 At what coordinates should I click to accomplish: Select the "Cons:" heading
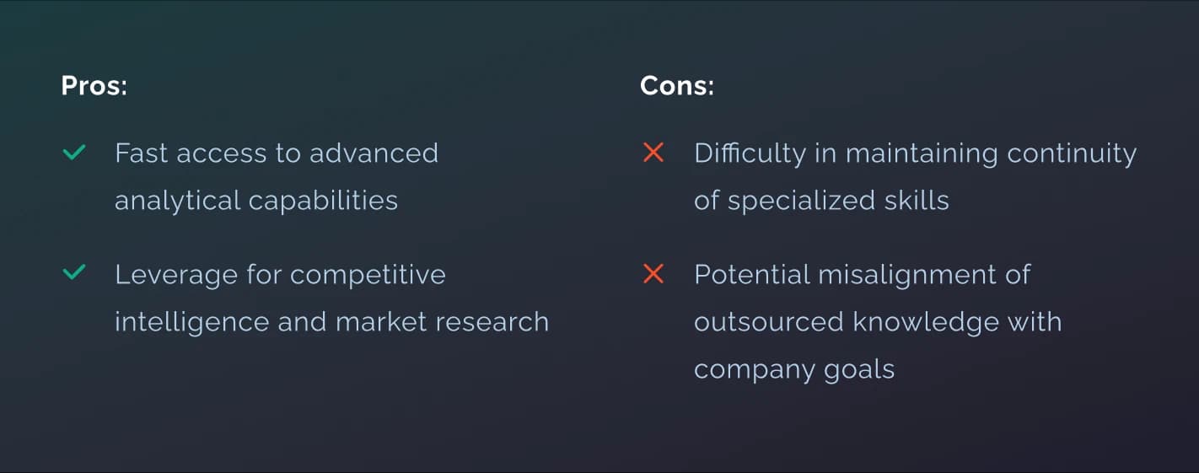(x=677, y=86)
